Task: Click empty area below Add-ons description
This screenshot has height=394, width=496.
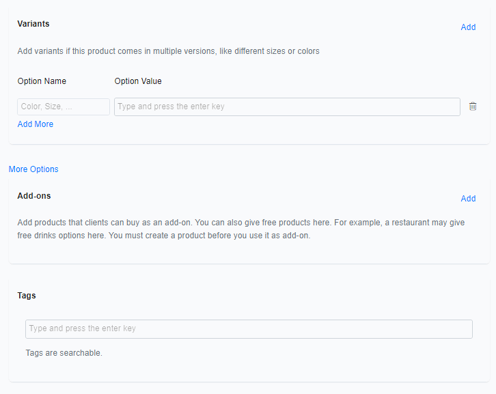Action: point(246,251)
